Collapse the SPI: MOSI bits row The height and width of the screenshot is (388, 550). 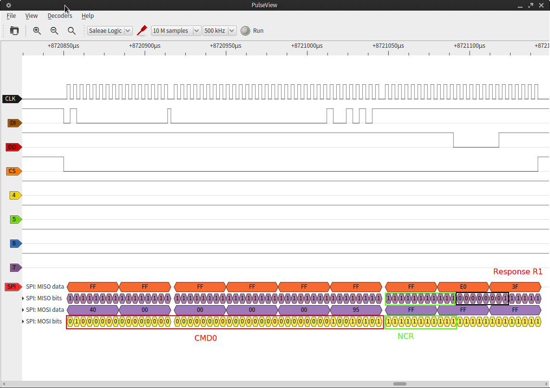tap(24, 321)
